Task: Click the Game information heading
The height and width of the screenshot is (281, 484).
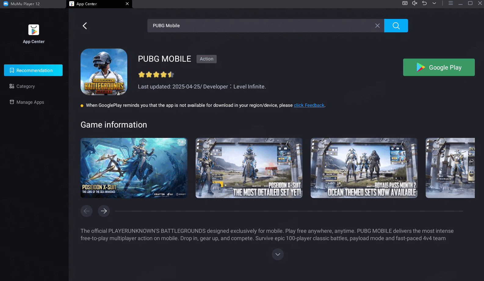Action: click(x=114, y=125)
